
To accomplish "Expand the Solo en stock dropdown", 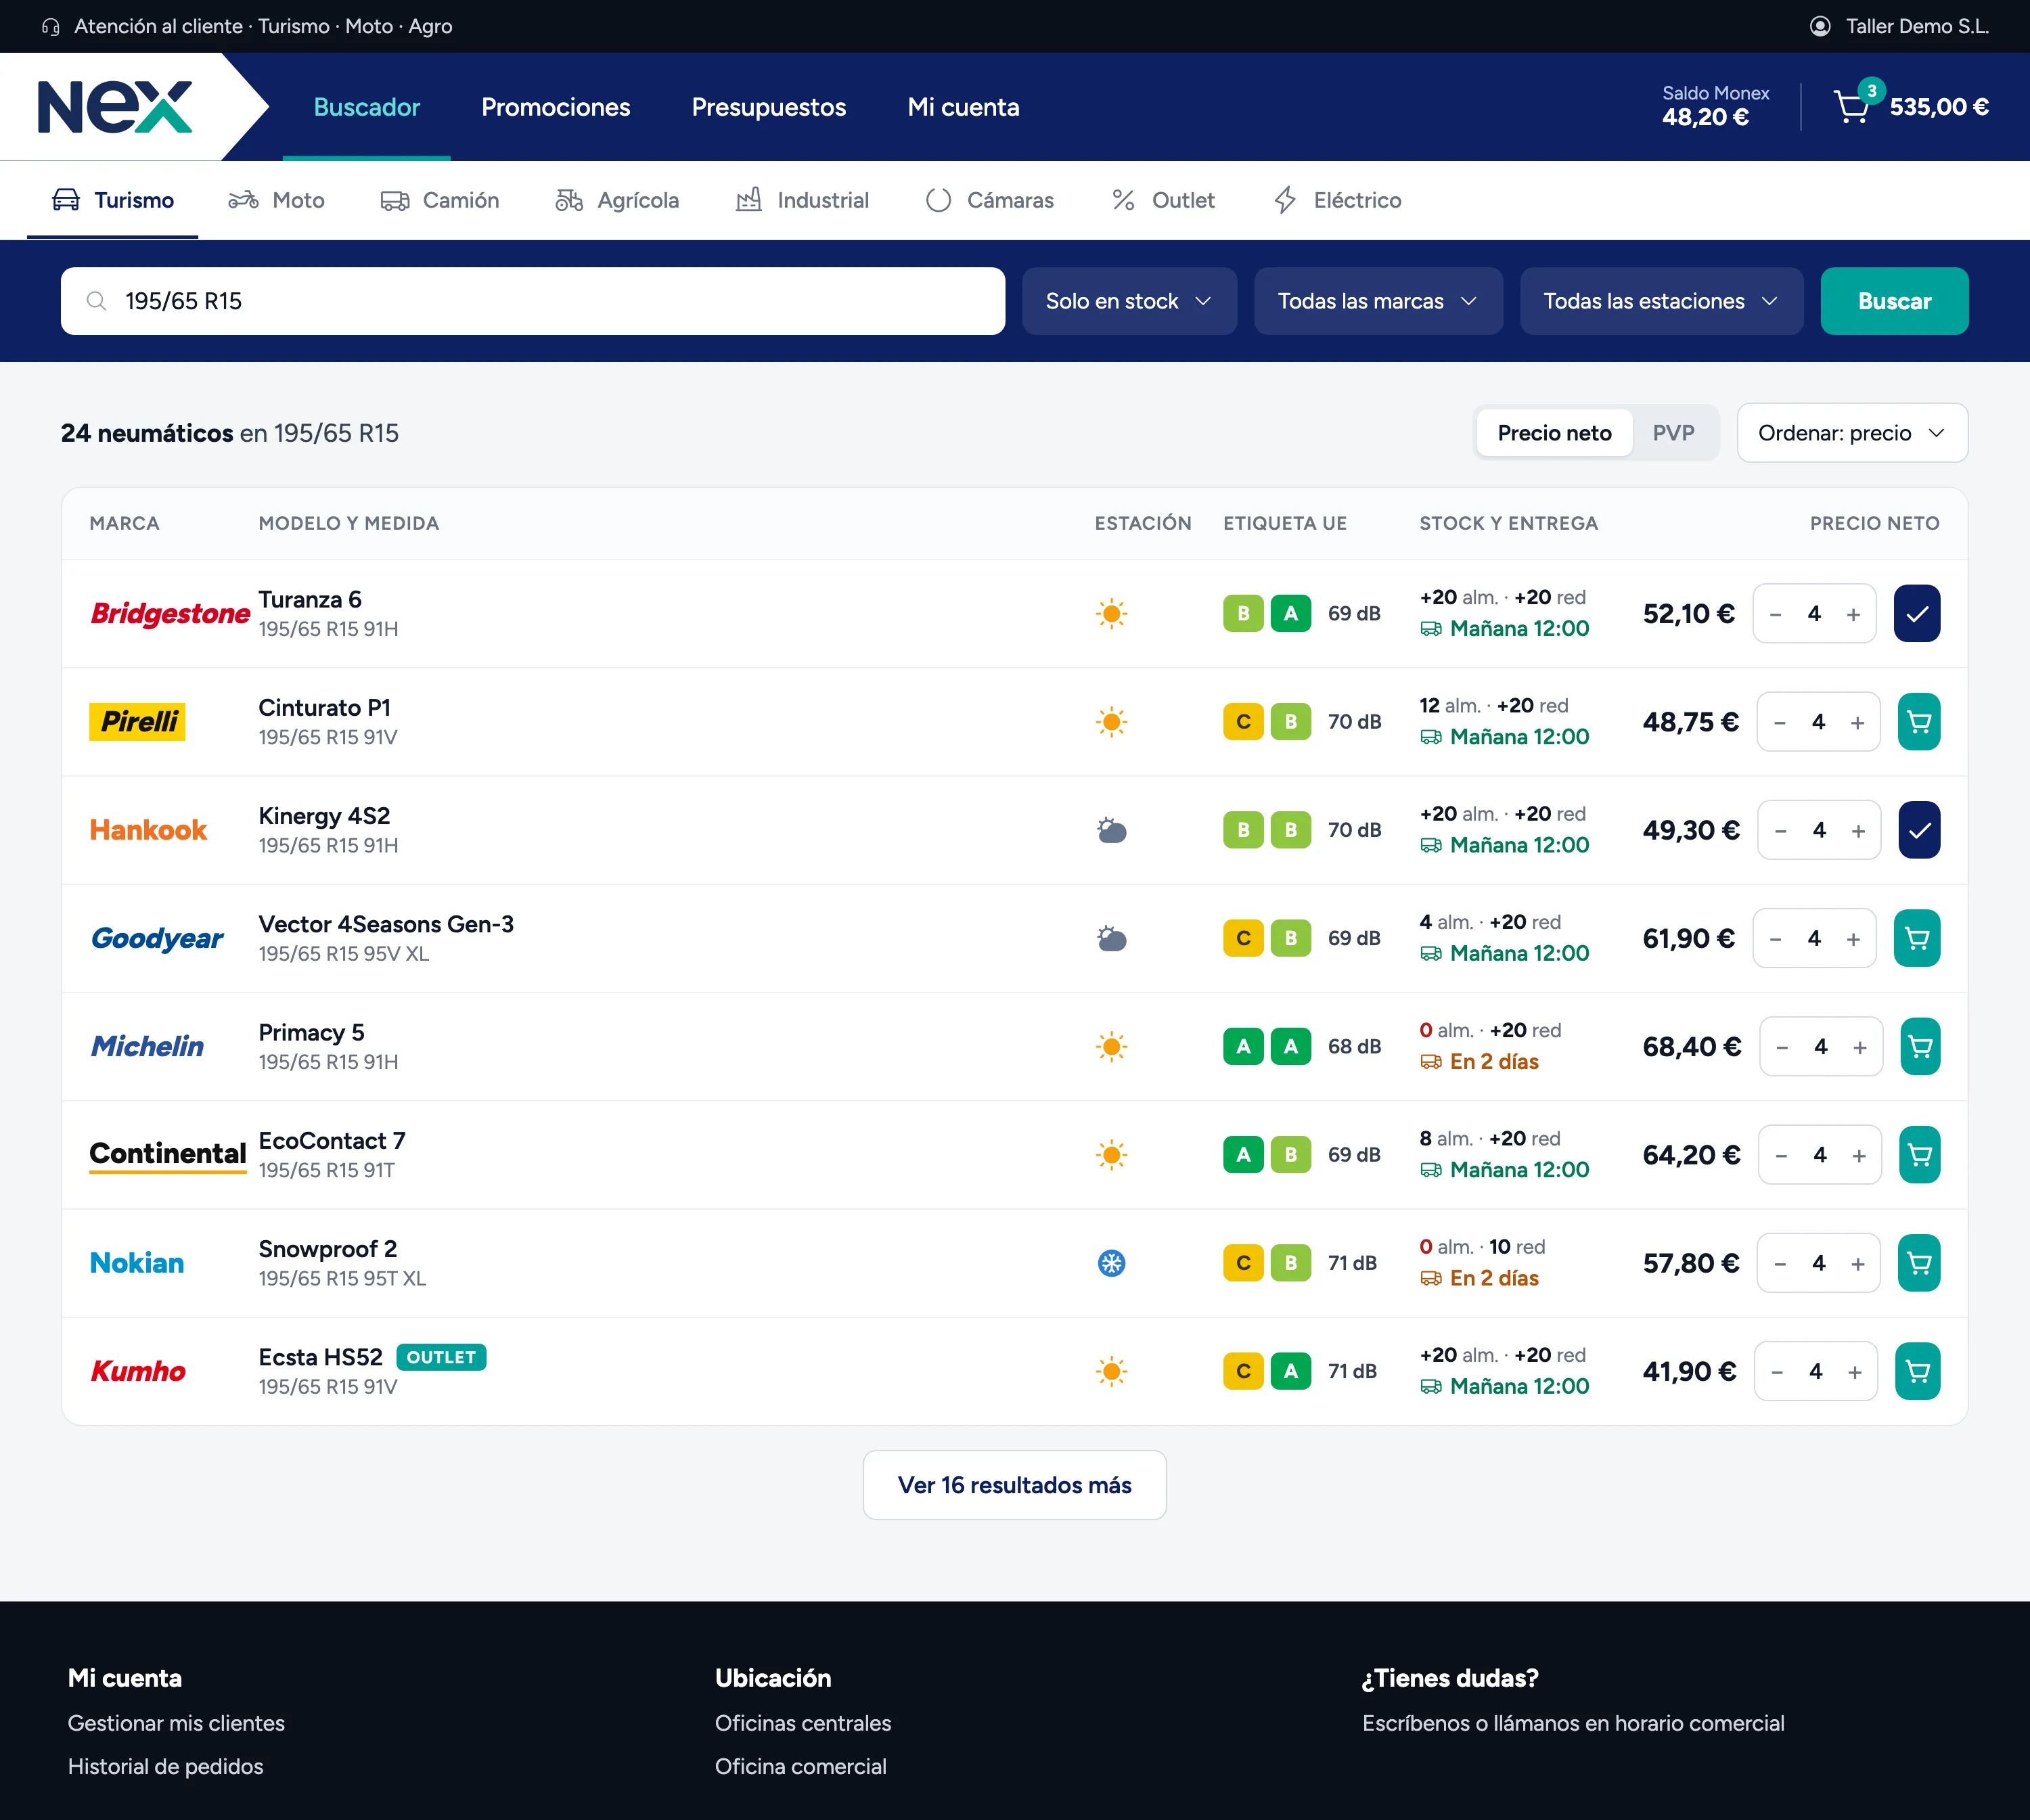I will pyautogui.click(x=1129, y=301).
